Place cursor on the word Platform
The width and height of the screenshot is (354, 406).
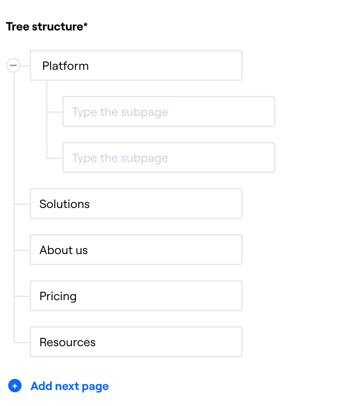(x=65, y=66)
